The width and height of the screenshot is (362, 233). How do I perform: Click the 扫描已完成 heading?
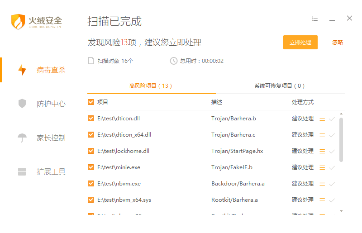tap(114, 21)
